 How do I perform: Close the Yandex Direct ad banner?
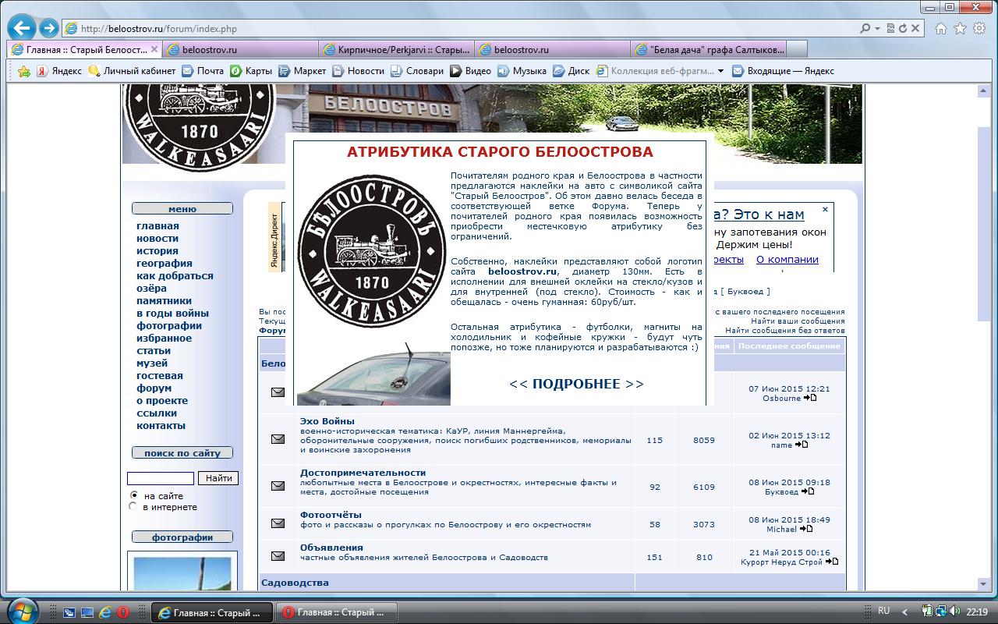[x=825, y=210]
